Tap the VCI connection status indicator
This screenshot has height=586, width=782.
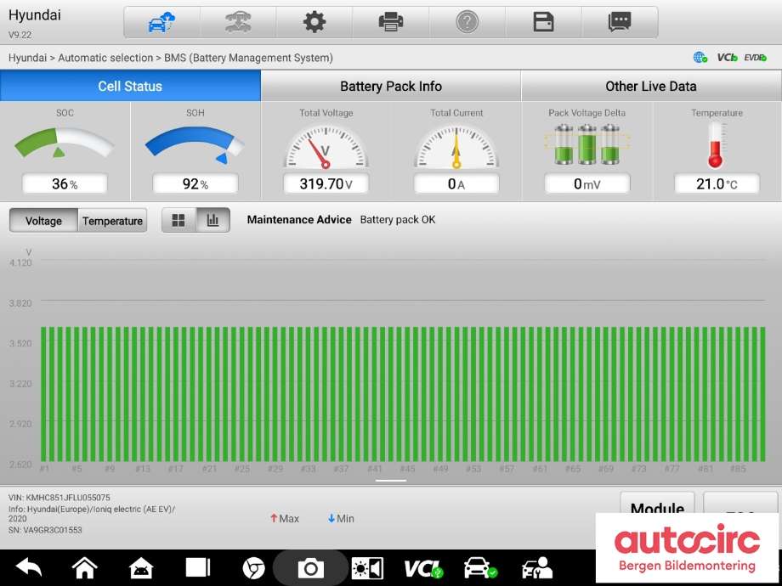tap(727, 58)
